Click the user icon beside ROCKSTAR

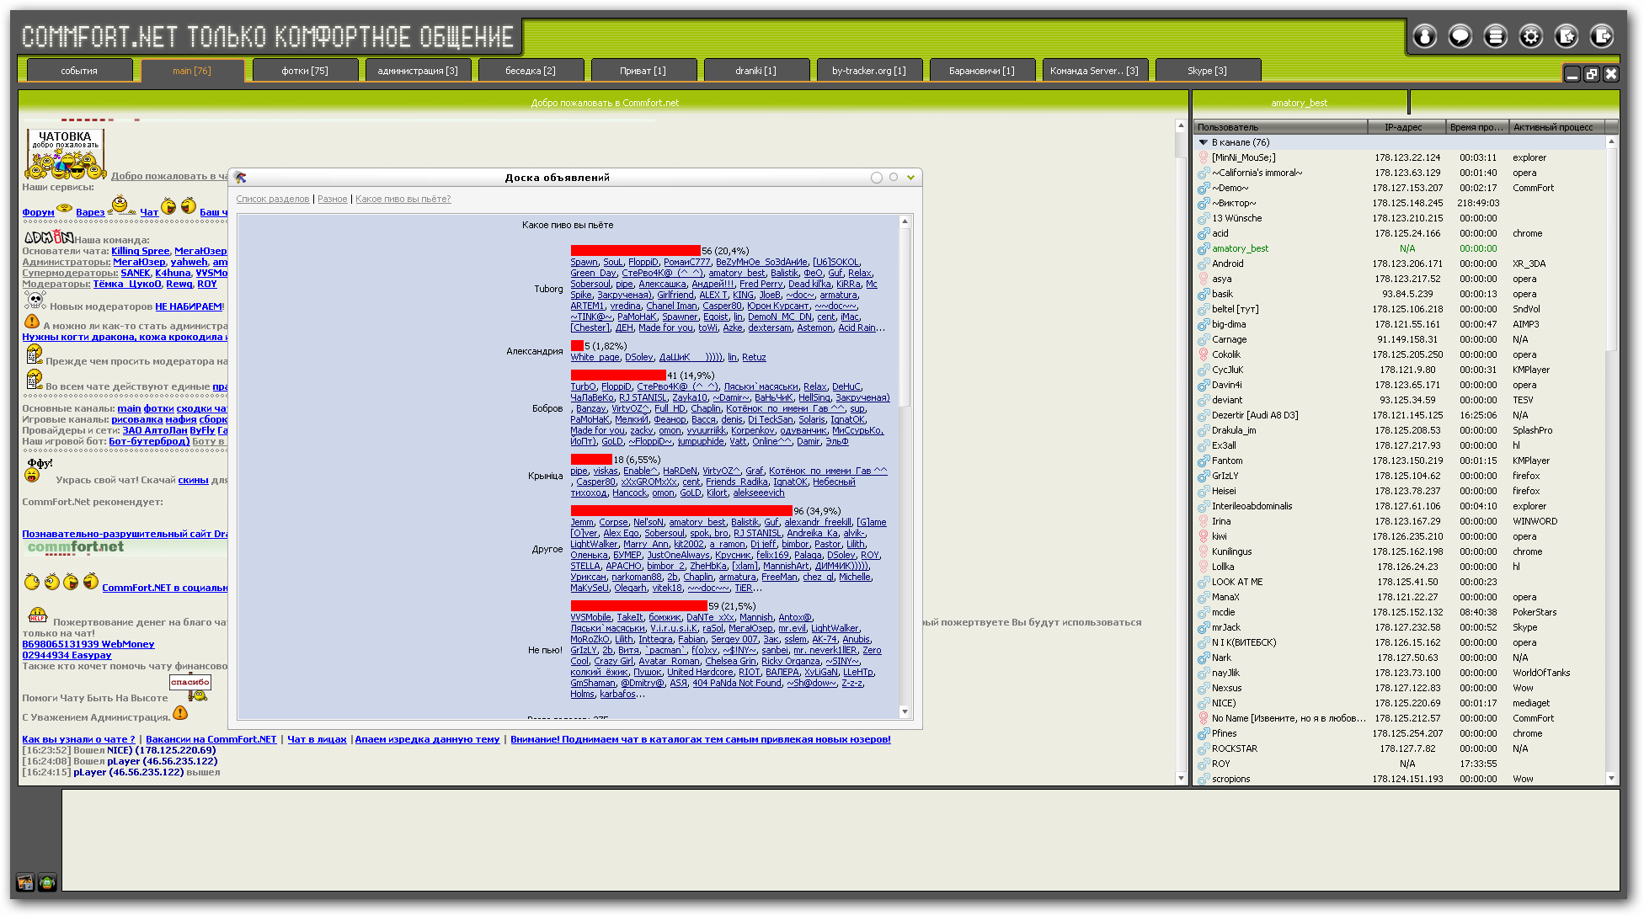[1204, 748]
